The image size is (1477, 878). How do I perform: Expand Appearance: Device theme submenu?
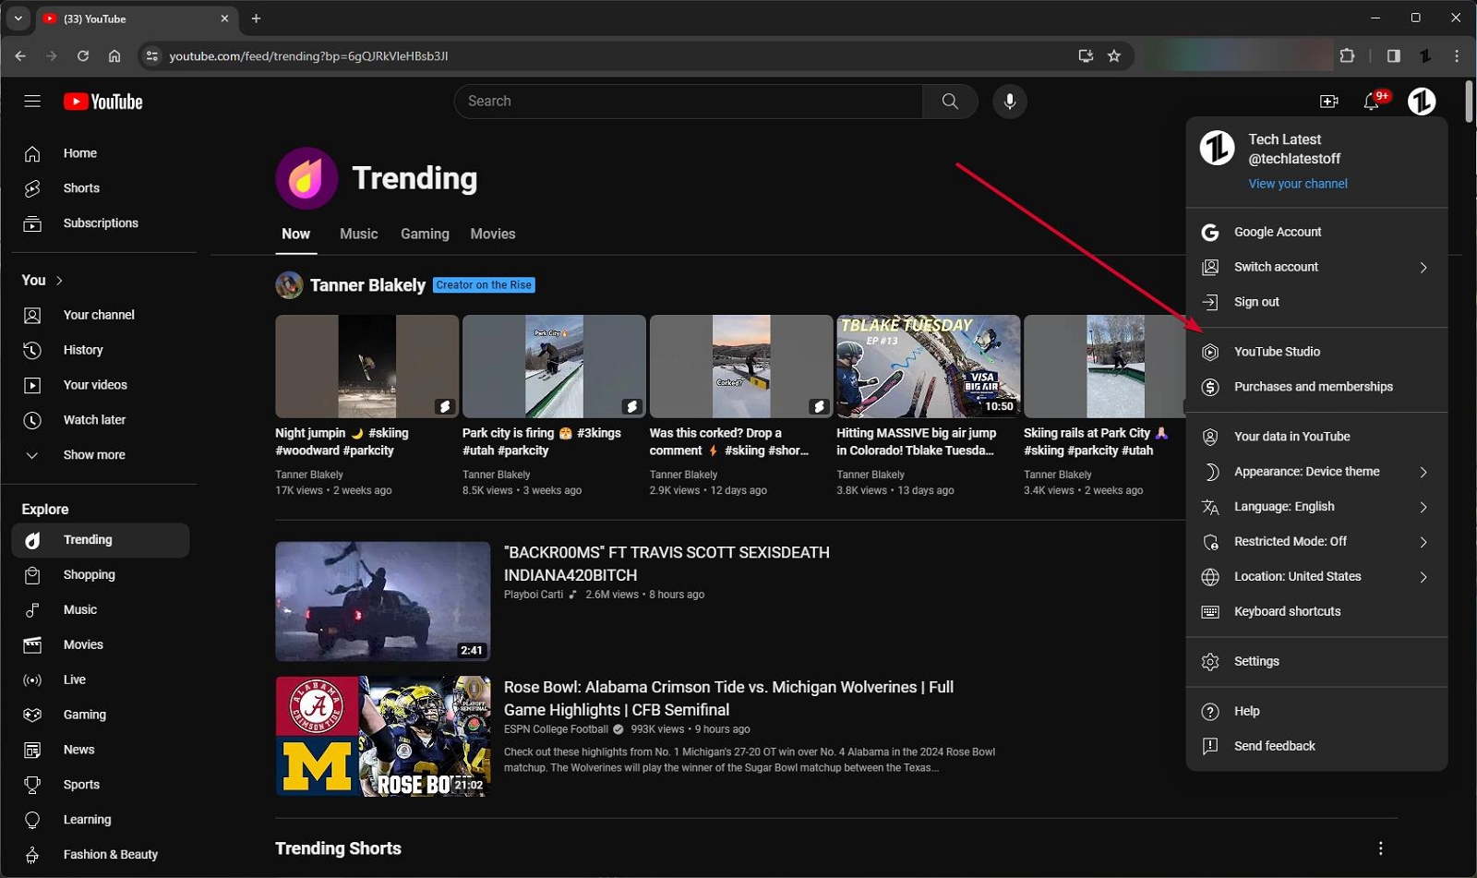[1316, 472]
